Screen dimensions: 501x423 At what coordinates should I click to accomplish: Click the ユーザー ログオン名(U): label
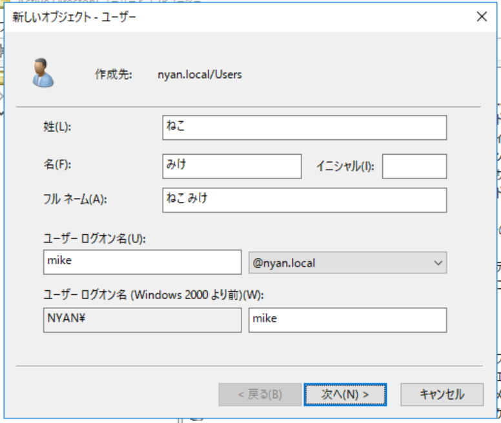coord(95,239)
